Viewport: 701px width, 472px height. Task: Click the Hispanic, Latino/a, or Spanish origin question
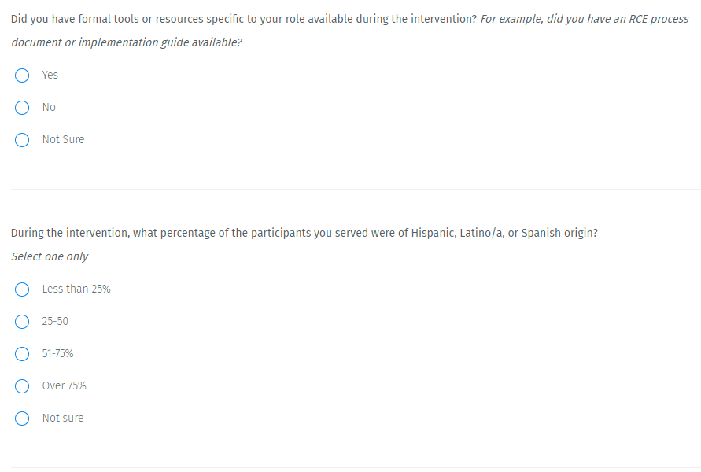pyautogui.click(x=304, y=233)
